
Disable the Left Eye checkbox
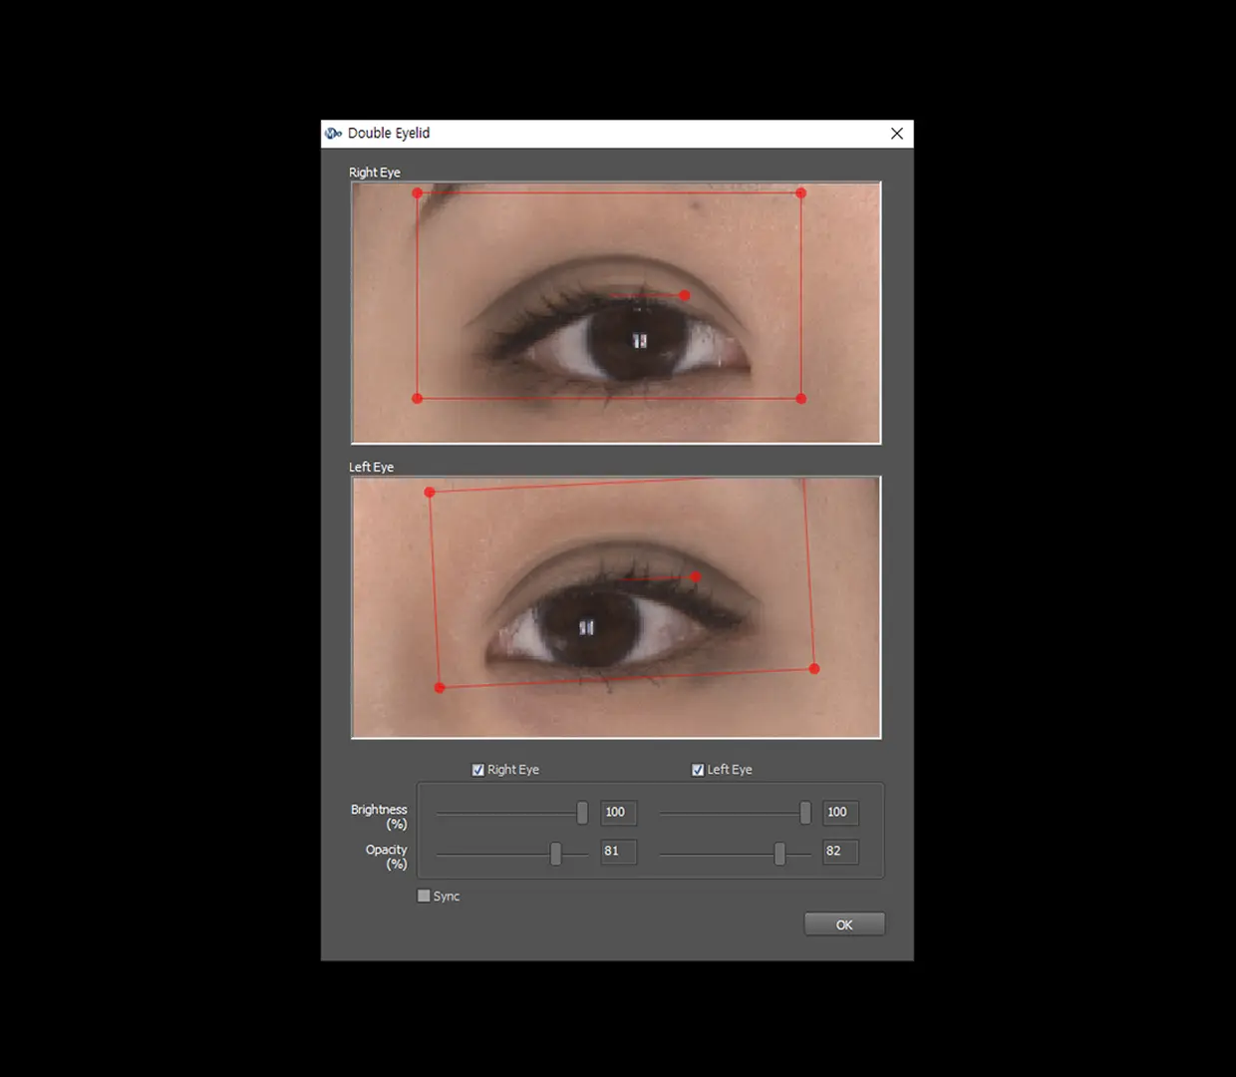698,770
